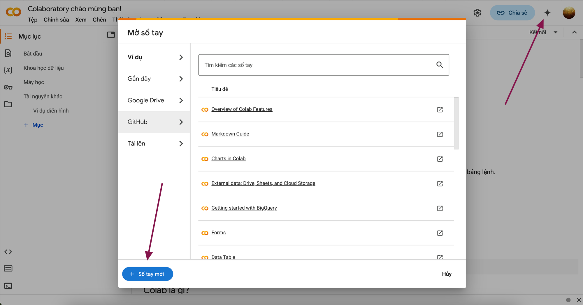
Task: Open the Overview of Colab Features link
Action: (242, 109)
